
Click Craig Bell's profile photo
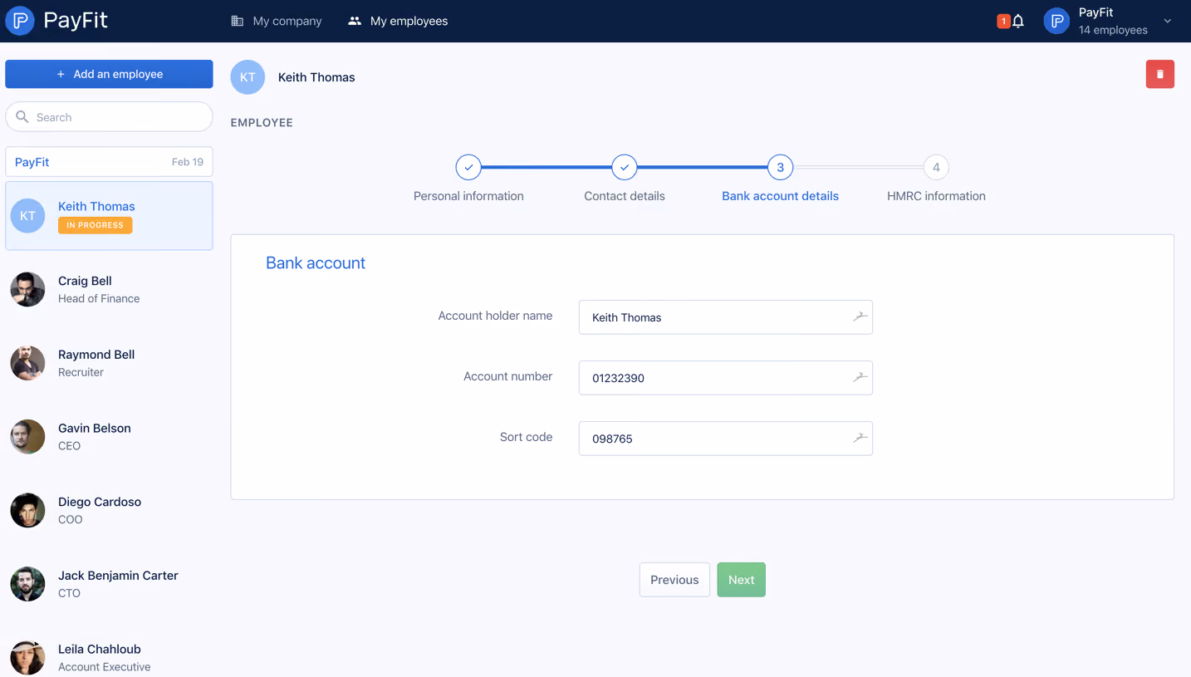pyautogui.click(x=27, y=289)
